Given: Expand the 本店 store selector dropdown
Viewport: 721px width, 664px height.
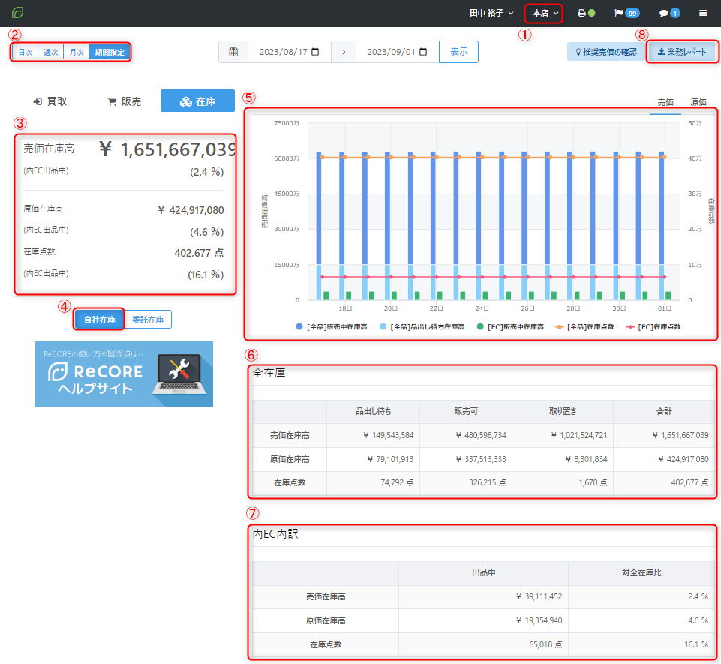Looking at the screenshot, I should tap(545, 13).
